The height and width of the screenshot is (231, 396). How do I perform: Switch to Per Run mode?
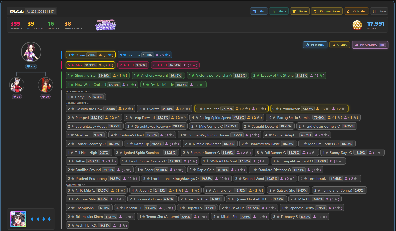[x=315, y=45]
